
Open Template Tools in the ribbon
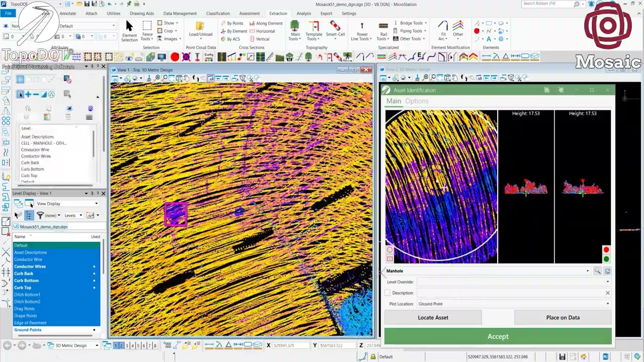(313, 31)
